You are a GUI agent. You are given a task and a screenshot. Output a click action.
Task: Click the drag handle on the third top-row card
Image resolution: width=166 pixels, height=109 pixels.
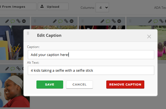tap(82, 21)
